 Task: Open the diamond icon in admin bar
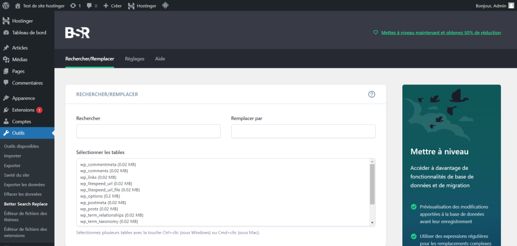tap(165, 6)
